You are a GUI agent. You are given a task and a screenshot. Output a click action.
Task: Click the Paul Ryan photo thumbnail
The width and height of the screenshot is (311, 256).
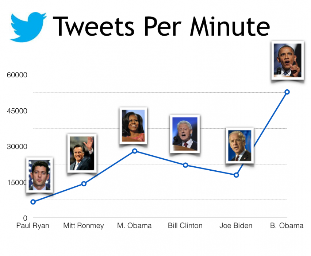(x=40, y=175)
